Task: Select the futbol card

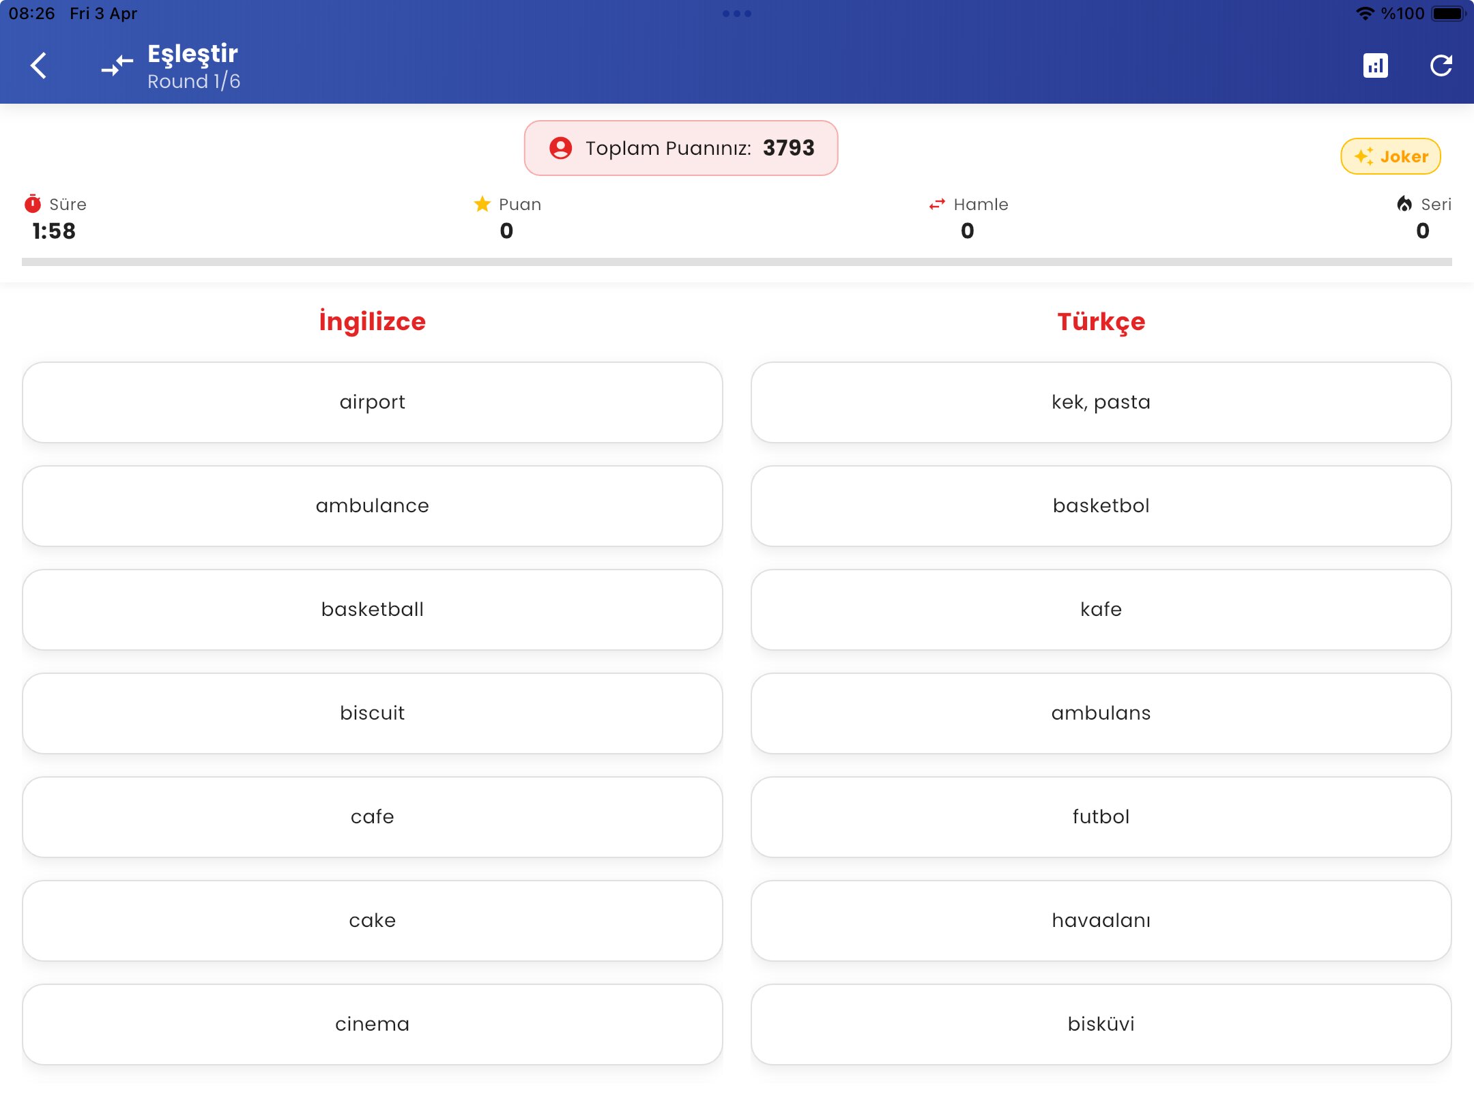Action: coord(1101,816)
